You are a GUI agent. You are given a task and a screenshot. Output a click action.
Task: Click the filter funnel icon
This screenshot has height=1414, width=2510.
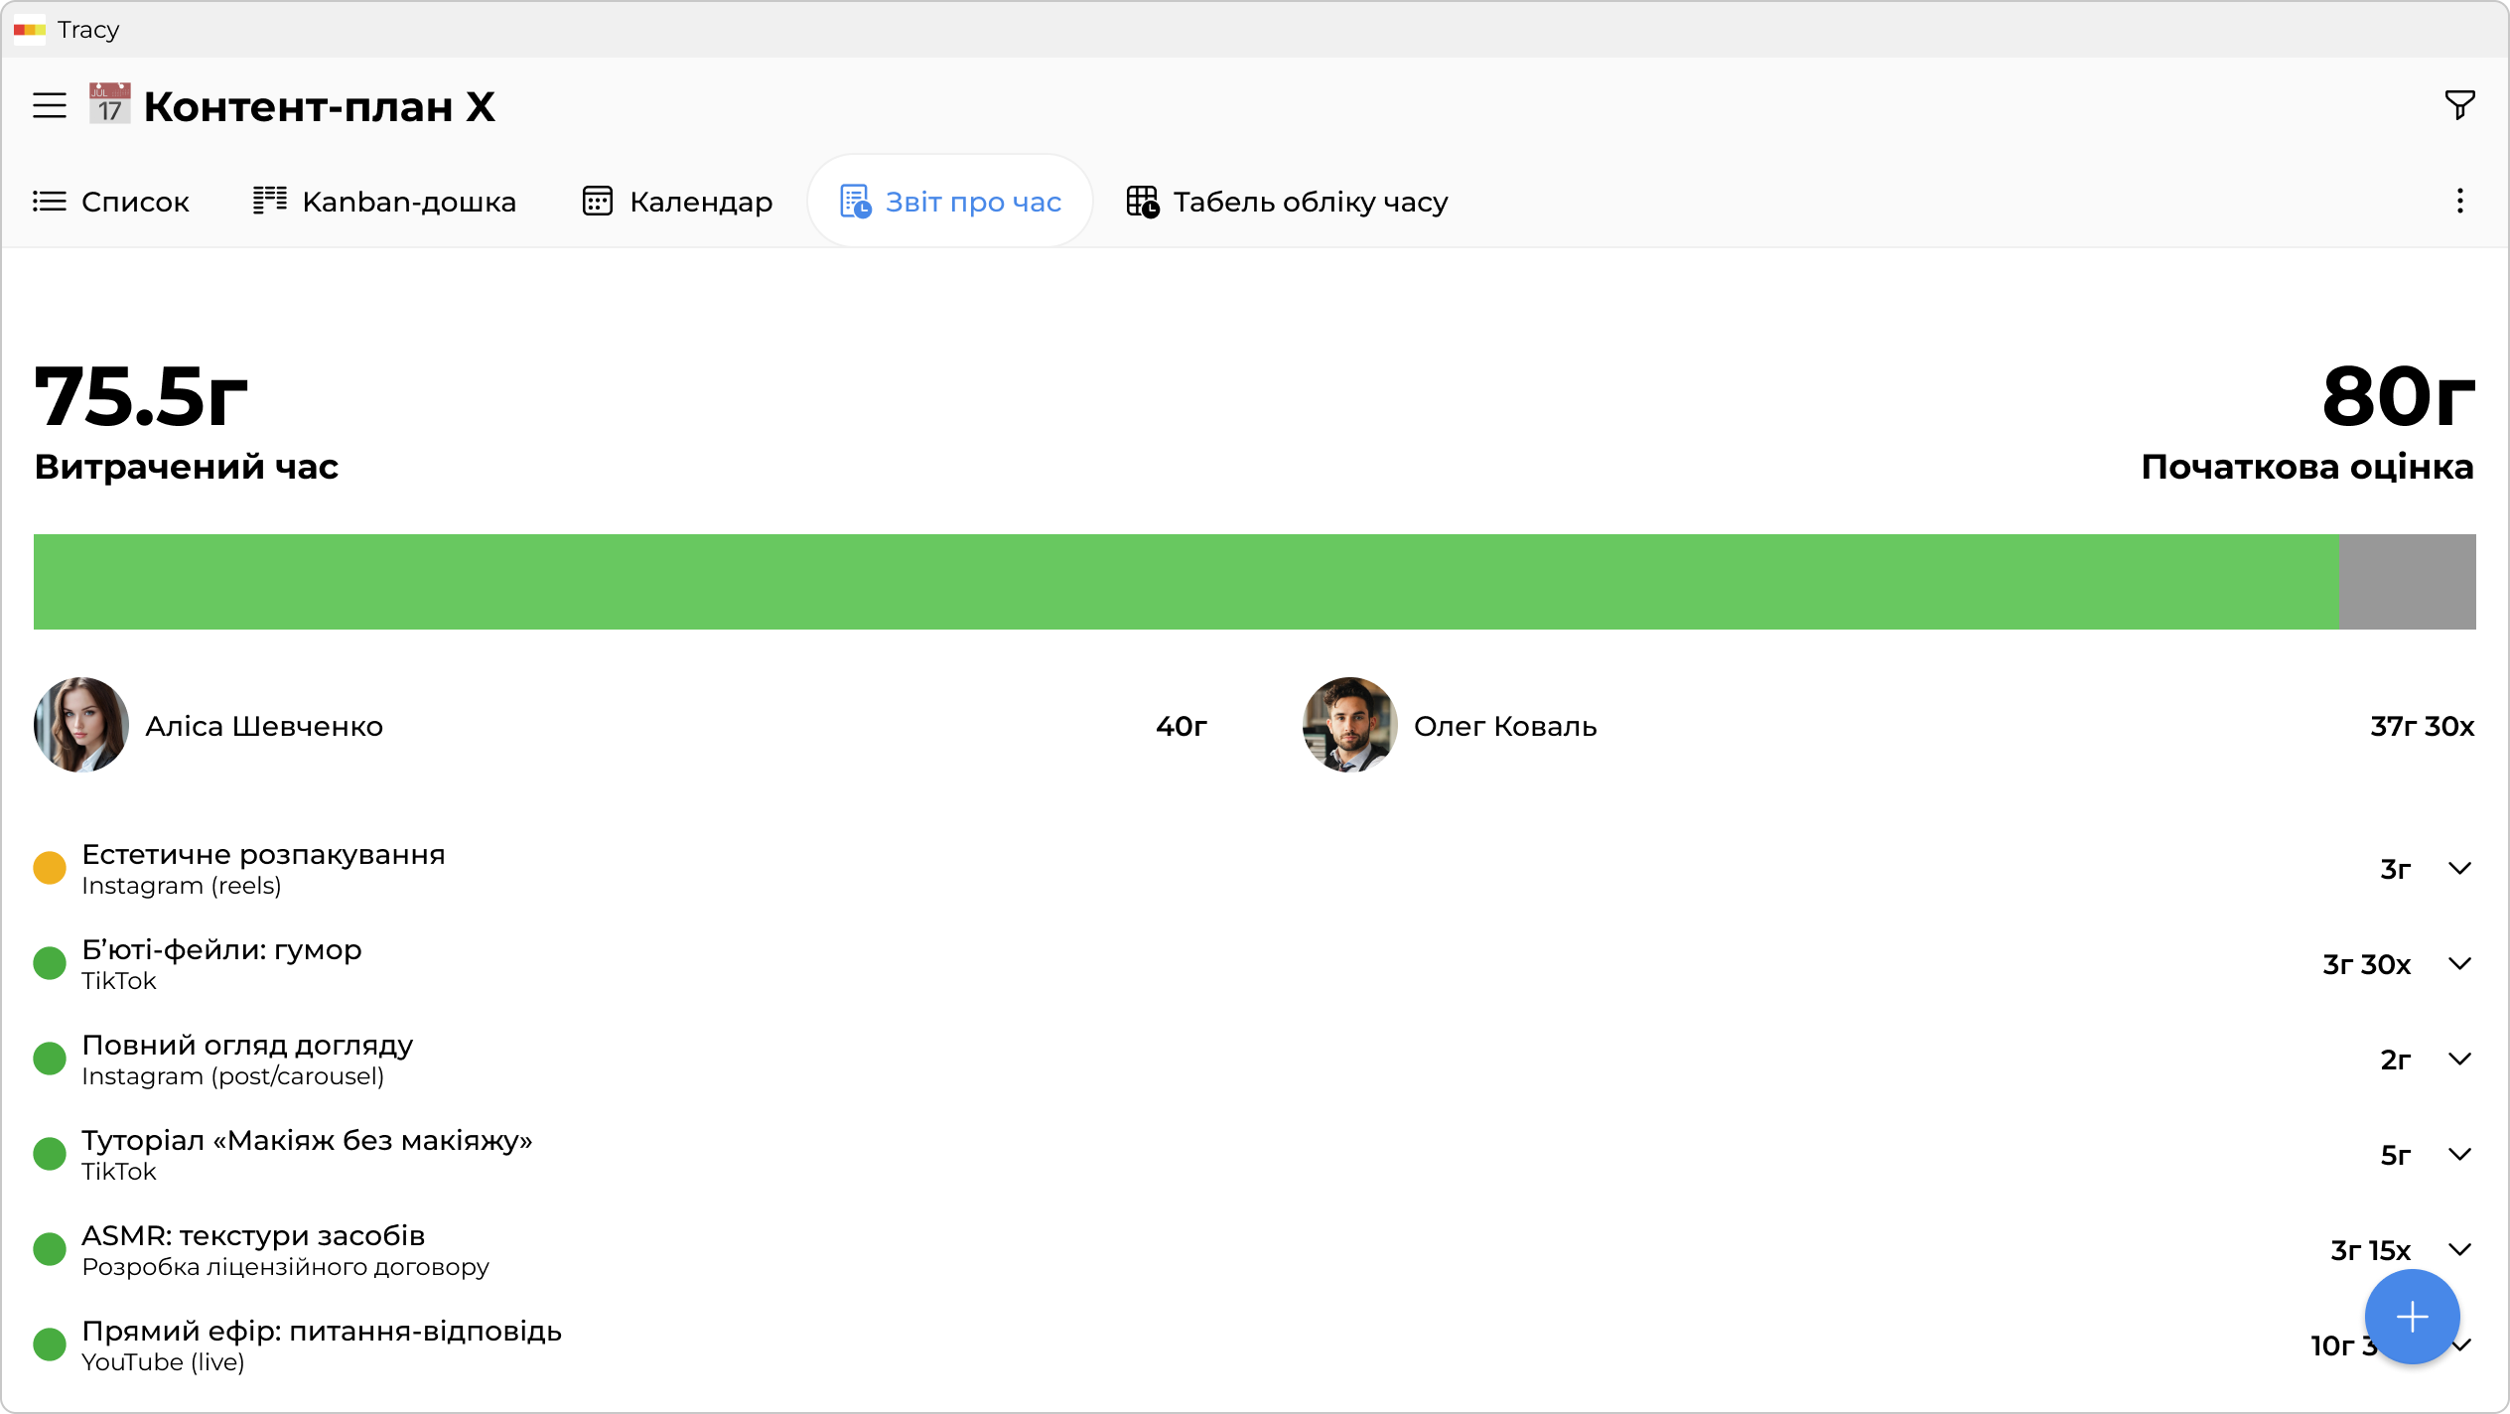click(x=2459, y=104)
